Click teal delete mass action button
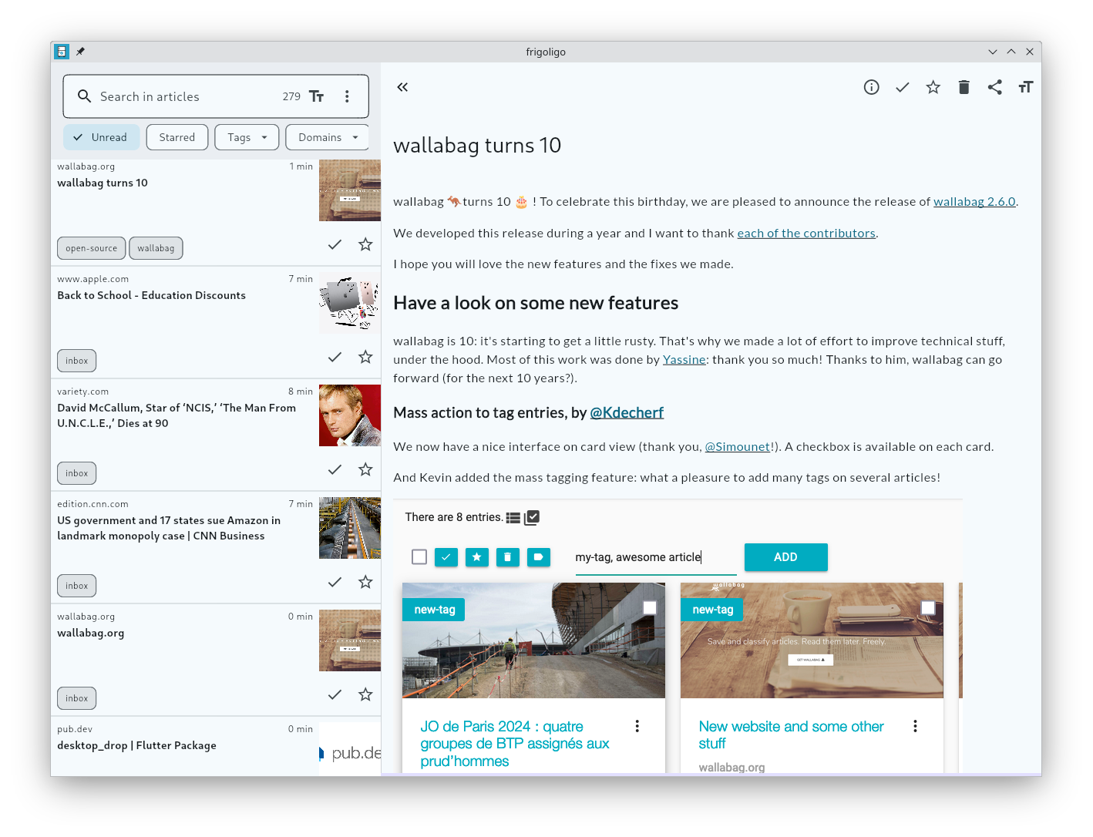Viewport: 1093px width, 837px height. (508, 556)
